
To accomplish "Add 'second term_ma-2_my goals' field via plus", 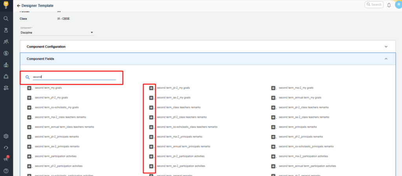I will tap(273, 88).
